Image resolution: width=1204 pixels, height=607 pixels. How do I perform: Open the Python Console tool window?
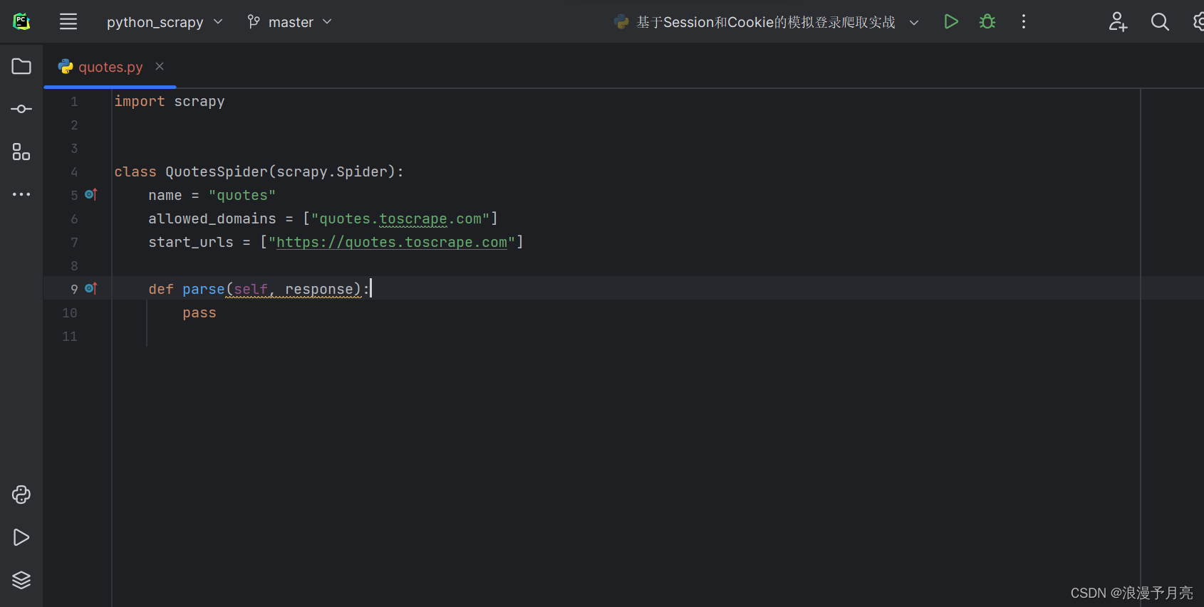pyautogui.click(x=21, y=495)
